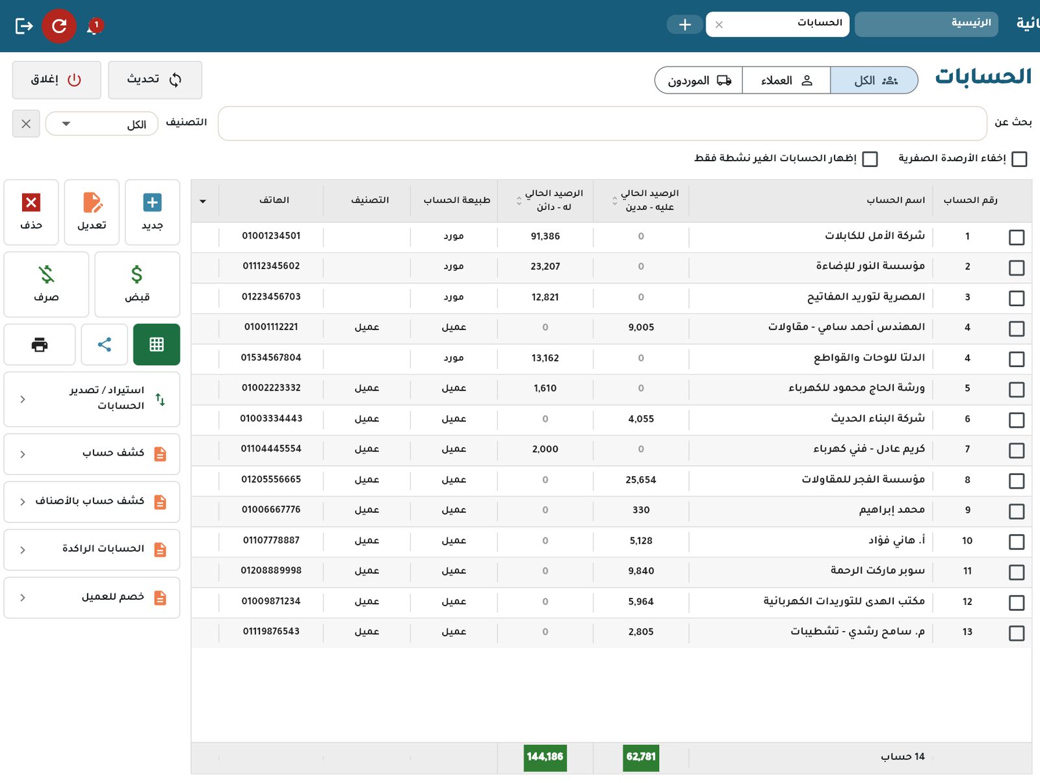The image size is (1040, 783).
Task: Add a new tab with plus button
Action: tap(684, 25)
